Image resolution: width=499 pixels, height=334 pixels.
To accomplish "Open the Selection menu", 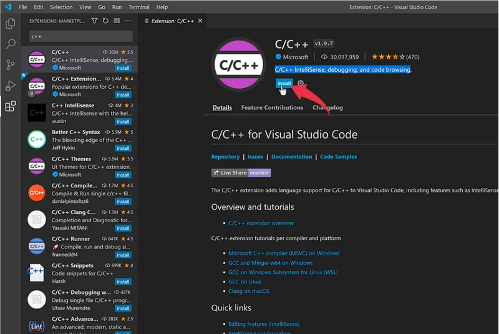I will coord(61,7).
